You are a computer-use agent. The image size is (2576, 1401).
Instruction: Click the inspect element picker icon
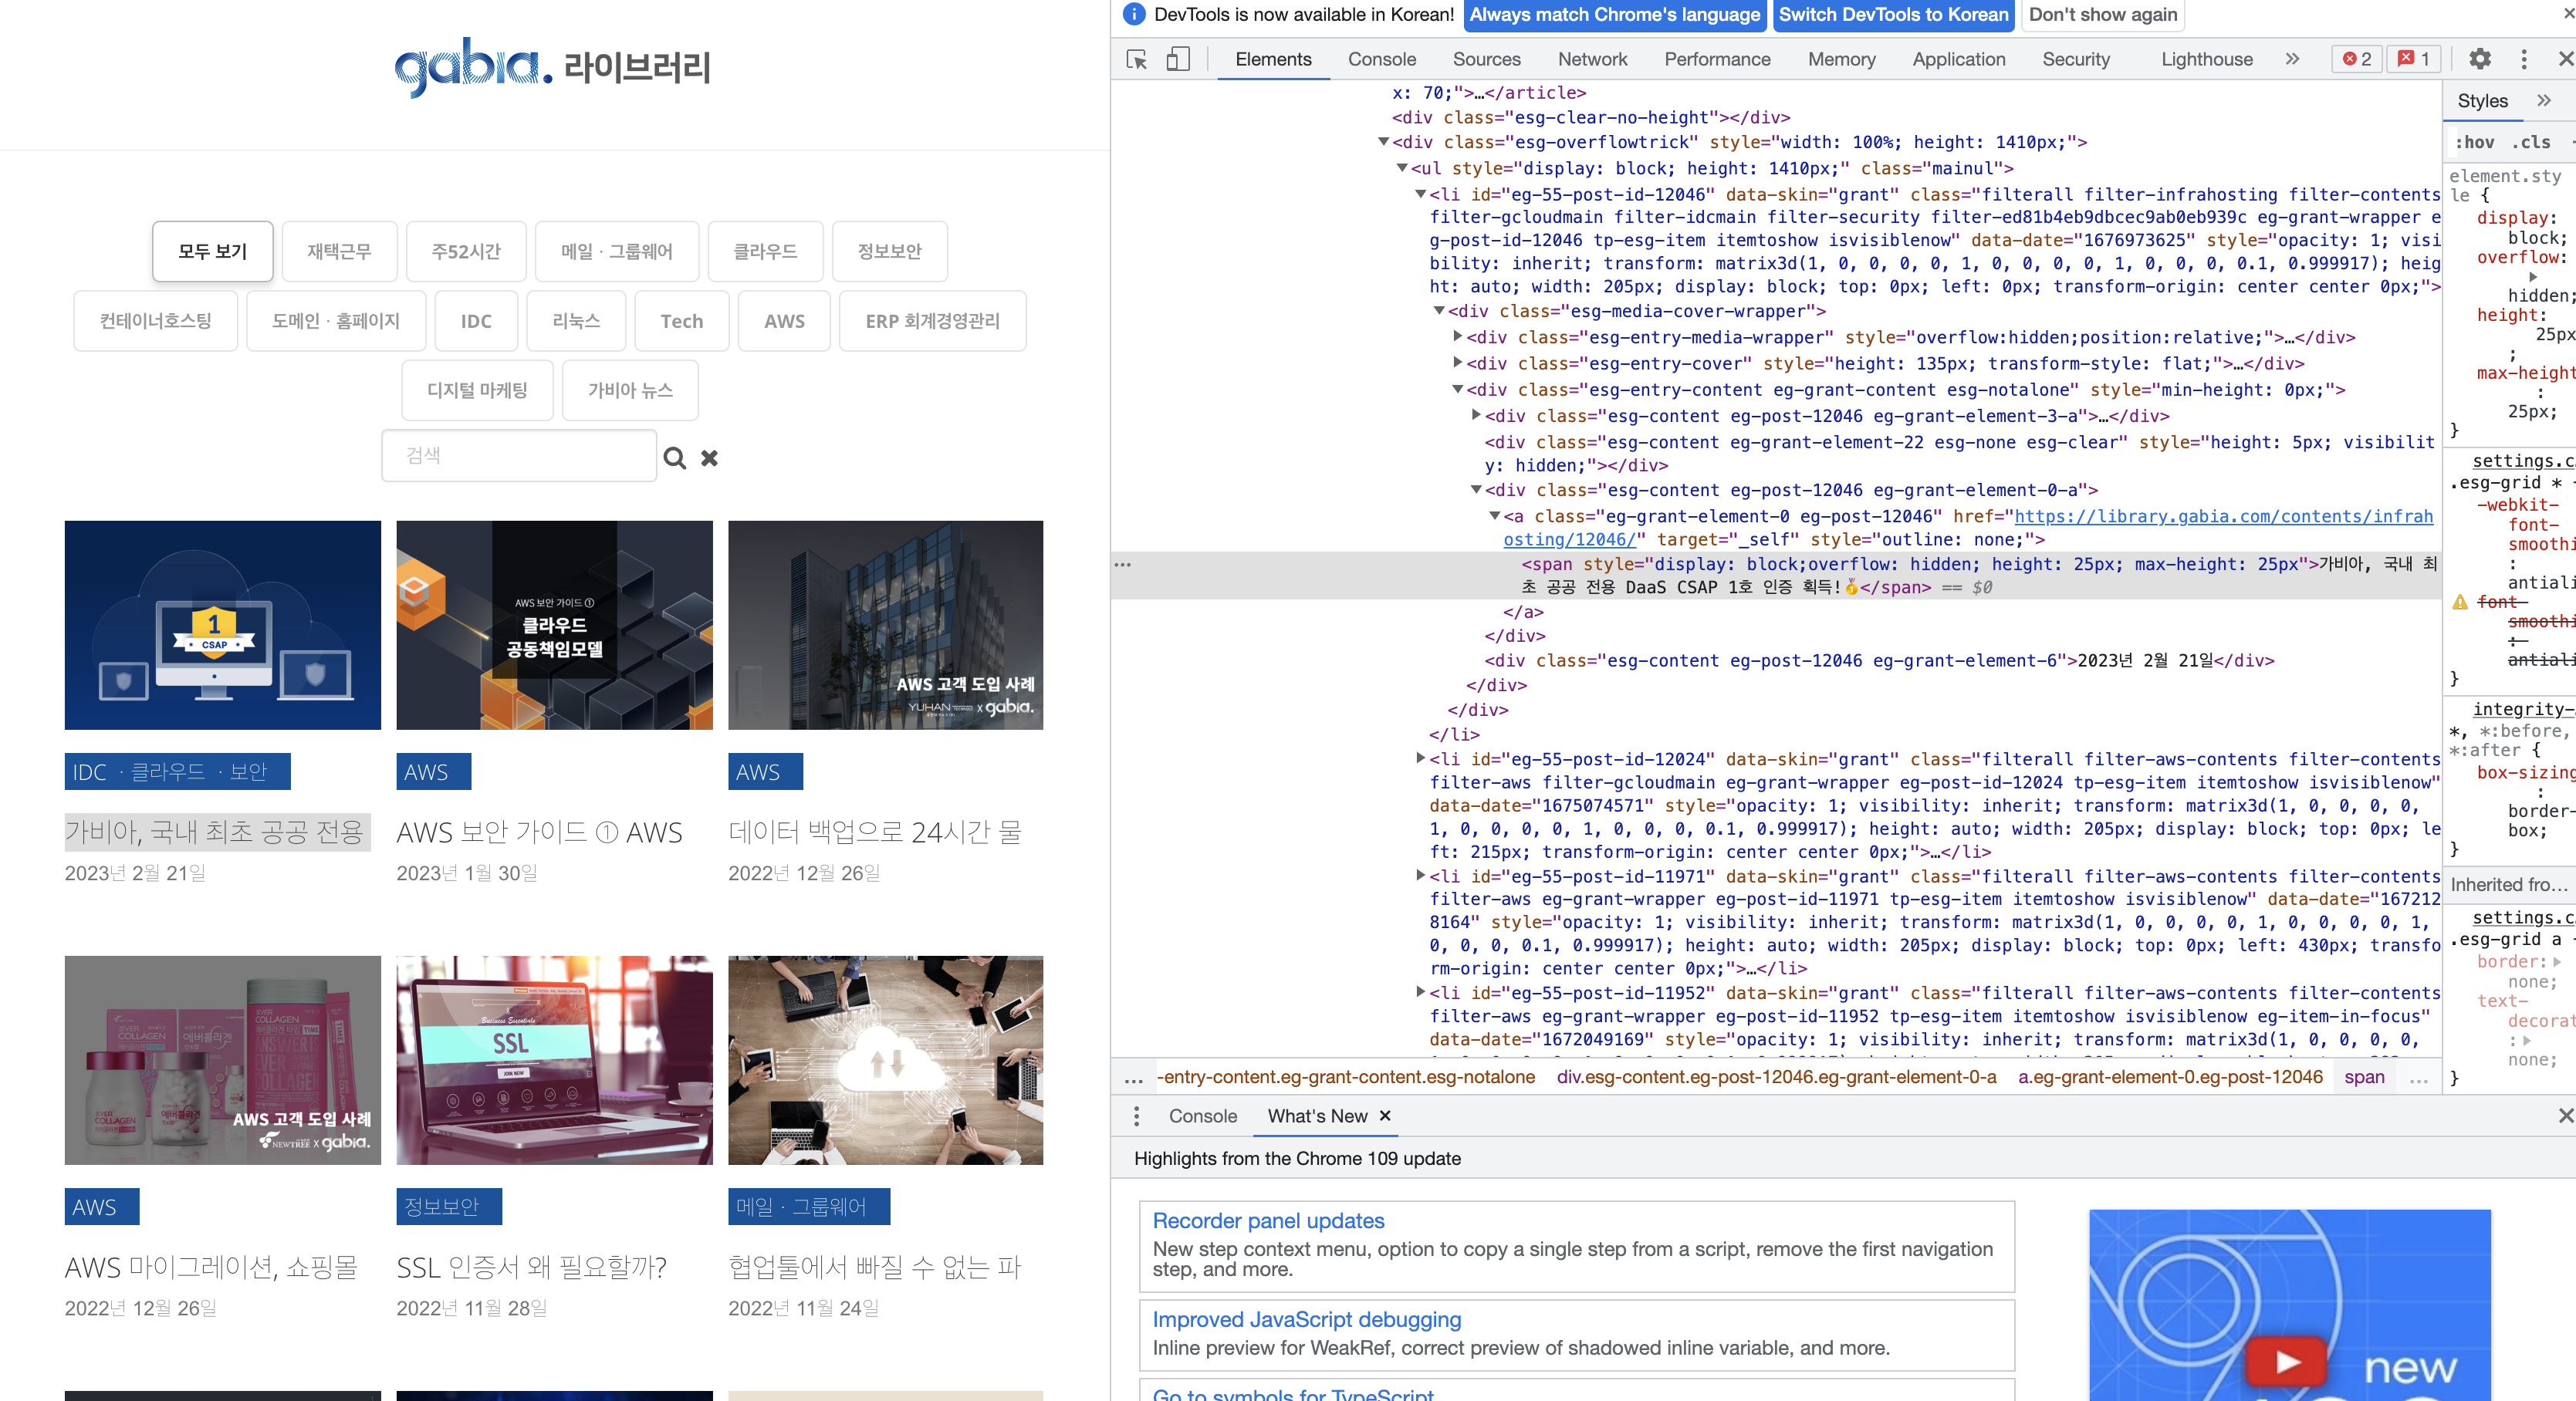pos(1136,59)
